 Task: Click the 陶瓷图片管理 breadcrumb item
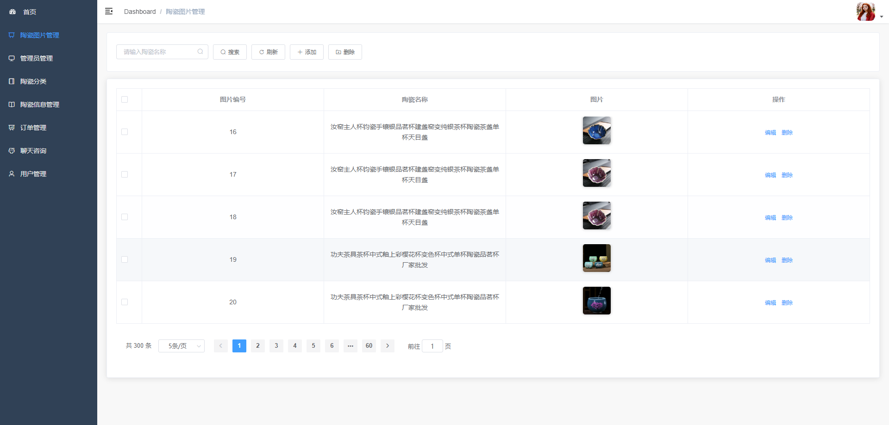pos(185,11)
